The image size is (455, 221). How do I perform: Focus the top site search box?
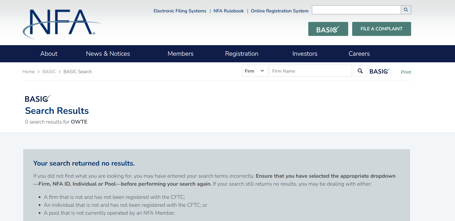(x=356, y=10)
